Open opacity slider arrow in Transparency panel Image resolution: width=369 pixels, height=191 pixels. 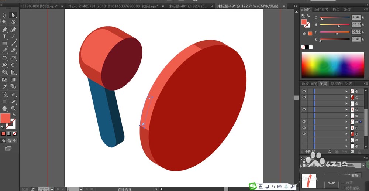coord(363,165)
